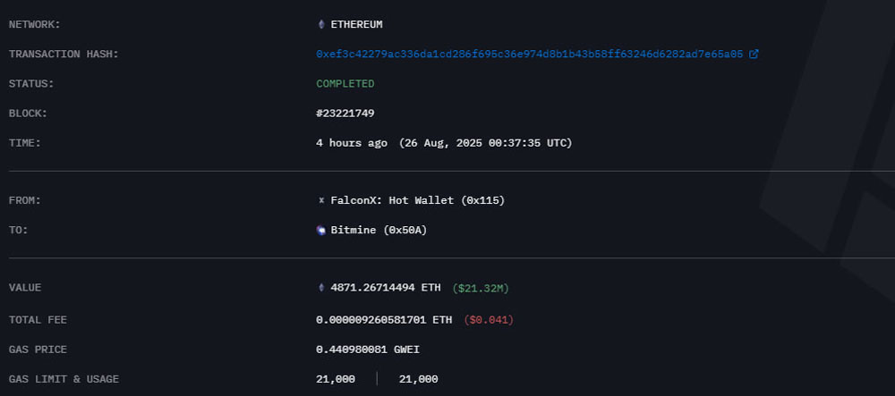The image size is (895, 396).
Task: Click the ETH icon beside the transfer value
Action: 321,288
